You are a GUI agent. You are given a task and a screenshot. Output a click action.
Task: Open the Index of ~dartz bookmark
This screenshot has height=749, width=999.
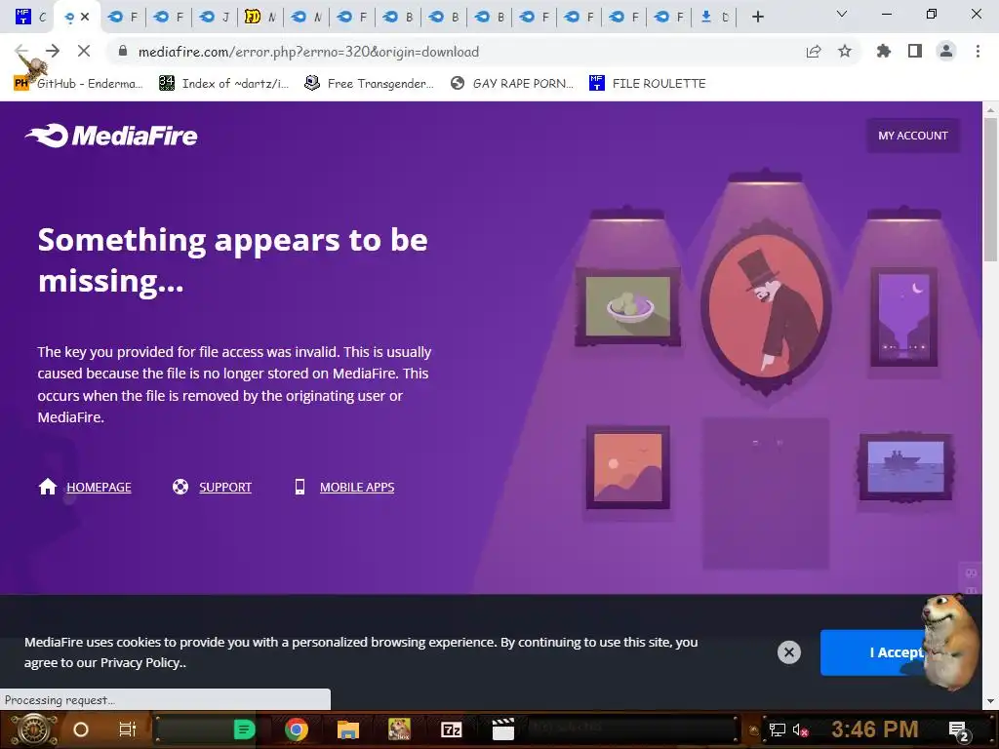click(223, 83)
